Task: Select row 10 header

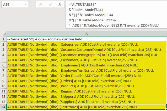Action: tap(3, 86)
